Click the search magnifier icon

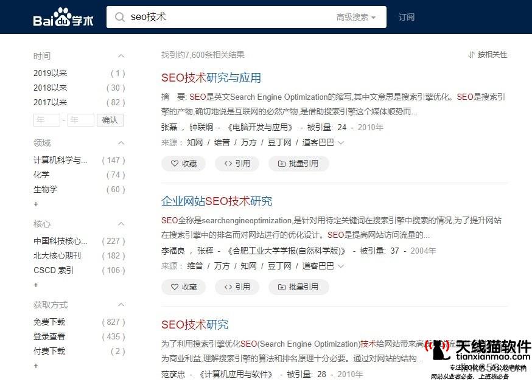pyautogui.click(x=119, y=17)
